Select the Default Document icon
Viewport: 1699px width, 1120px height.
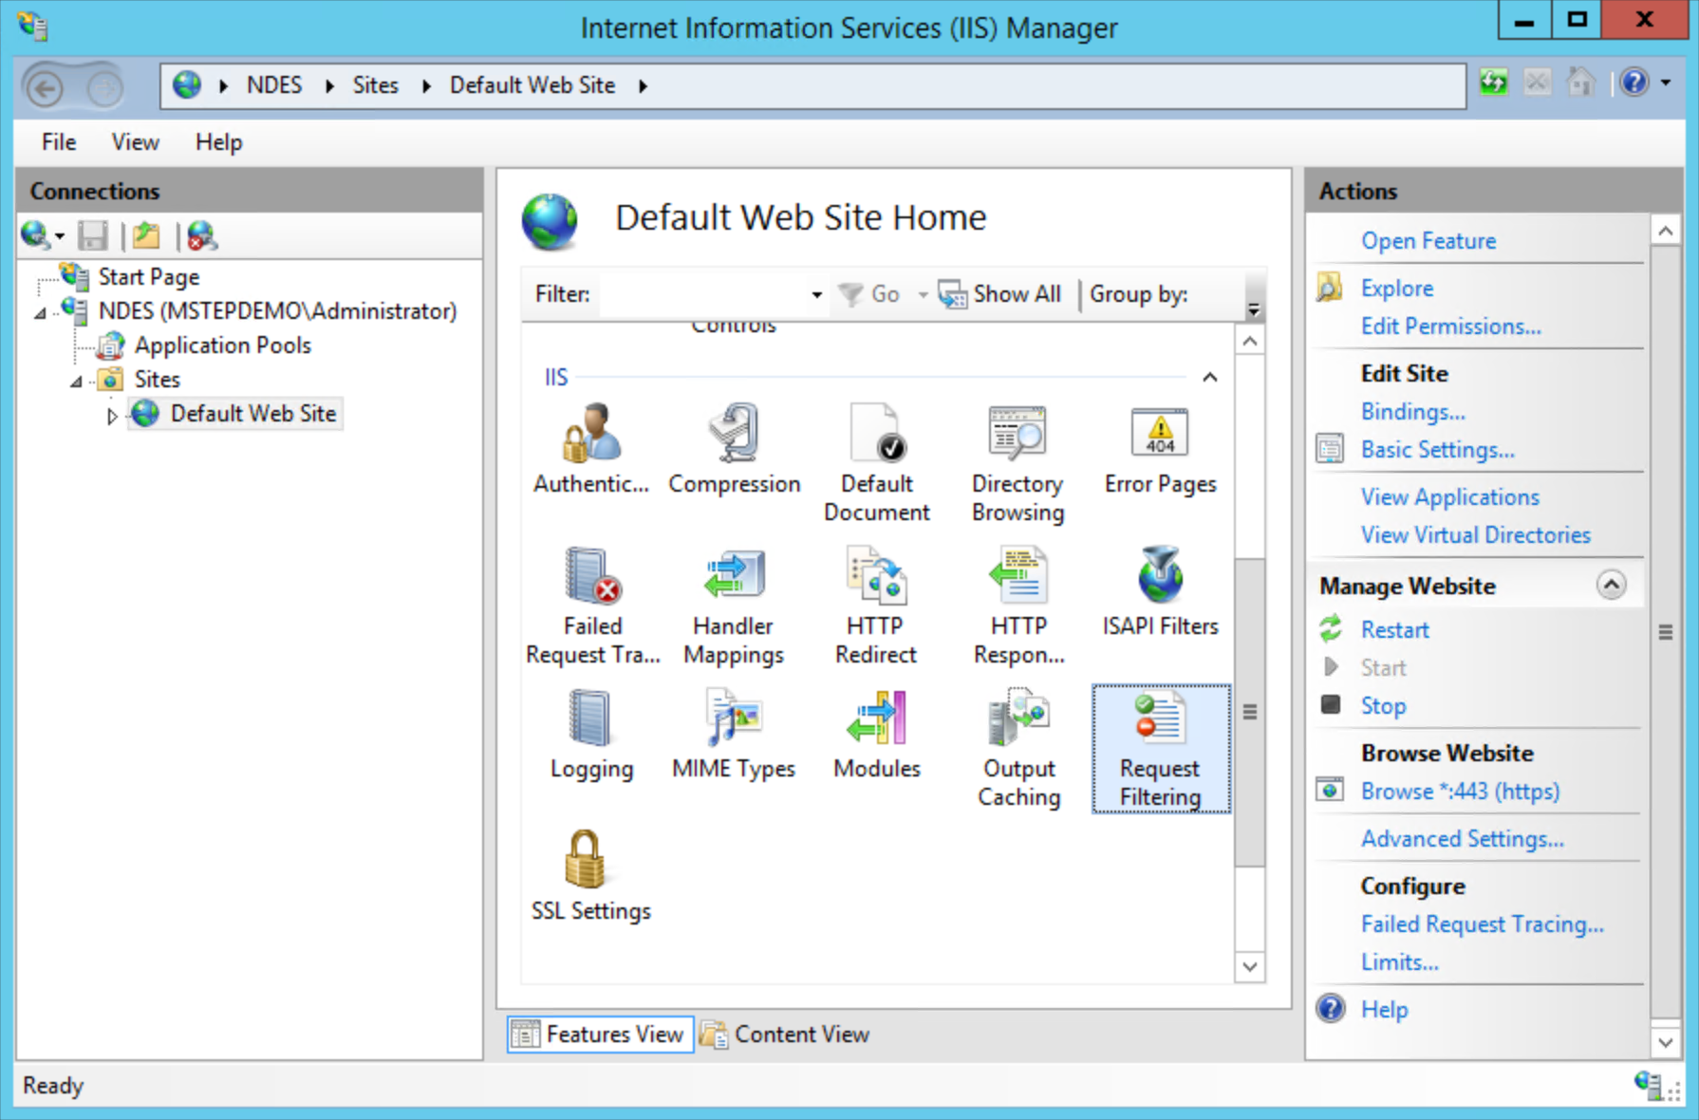(876, 462)
